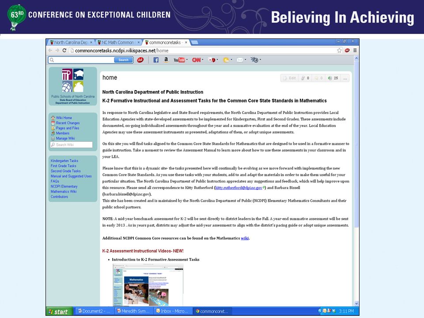Click the radio toolbar icon

point(254,60)
